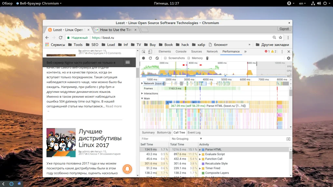Switch to the Network panel tab
333x187 pixels.
coord(212,52)
